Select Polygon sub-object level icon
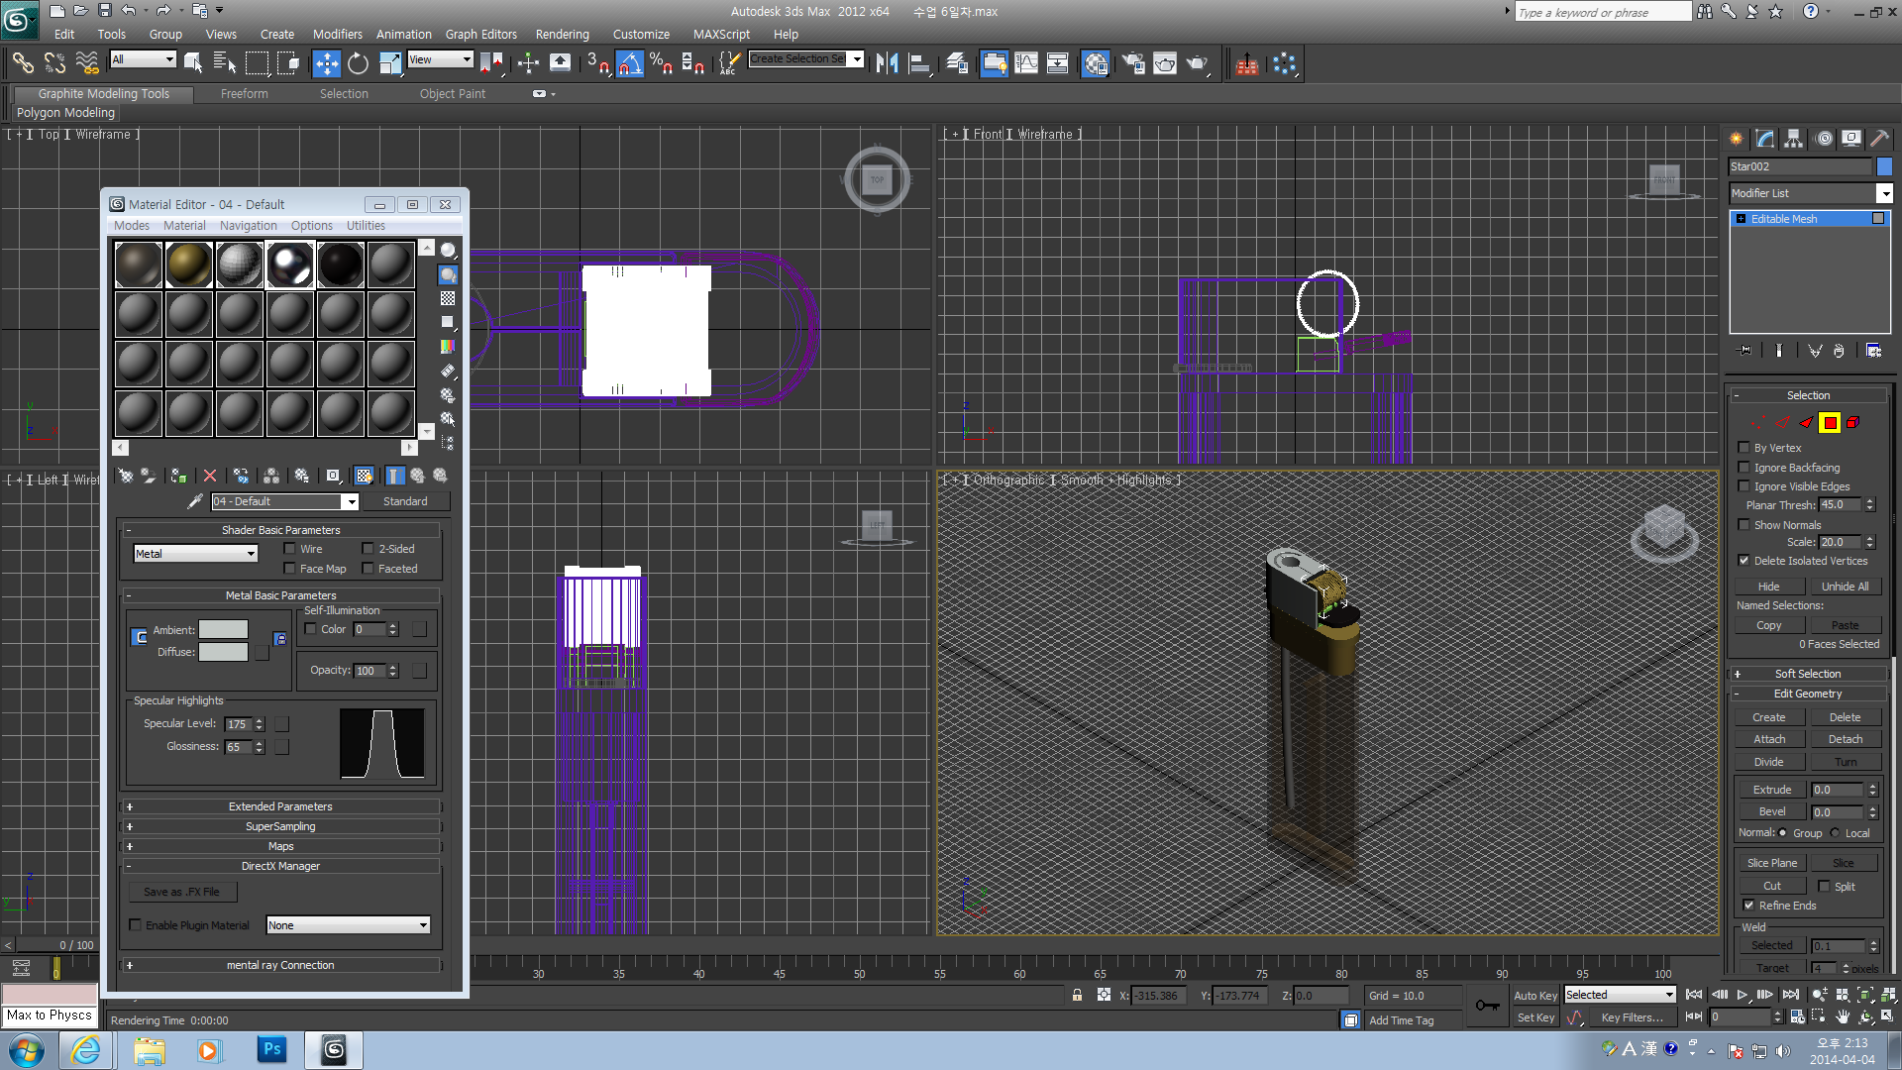 point(1830,423)
